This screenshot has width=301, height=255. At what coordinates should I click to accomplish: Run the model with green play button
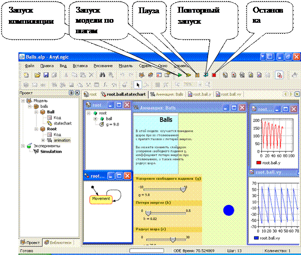[x=180, y=75]
